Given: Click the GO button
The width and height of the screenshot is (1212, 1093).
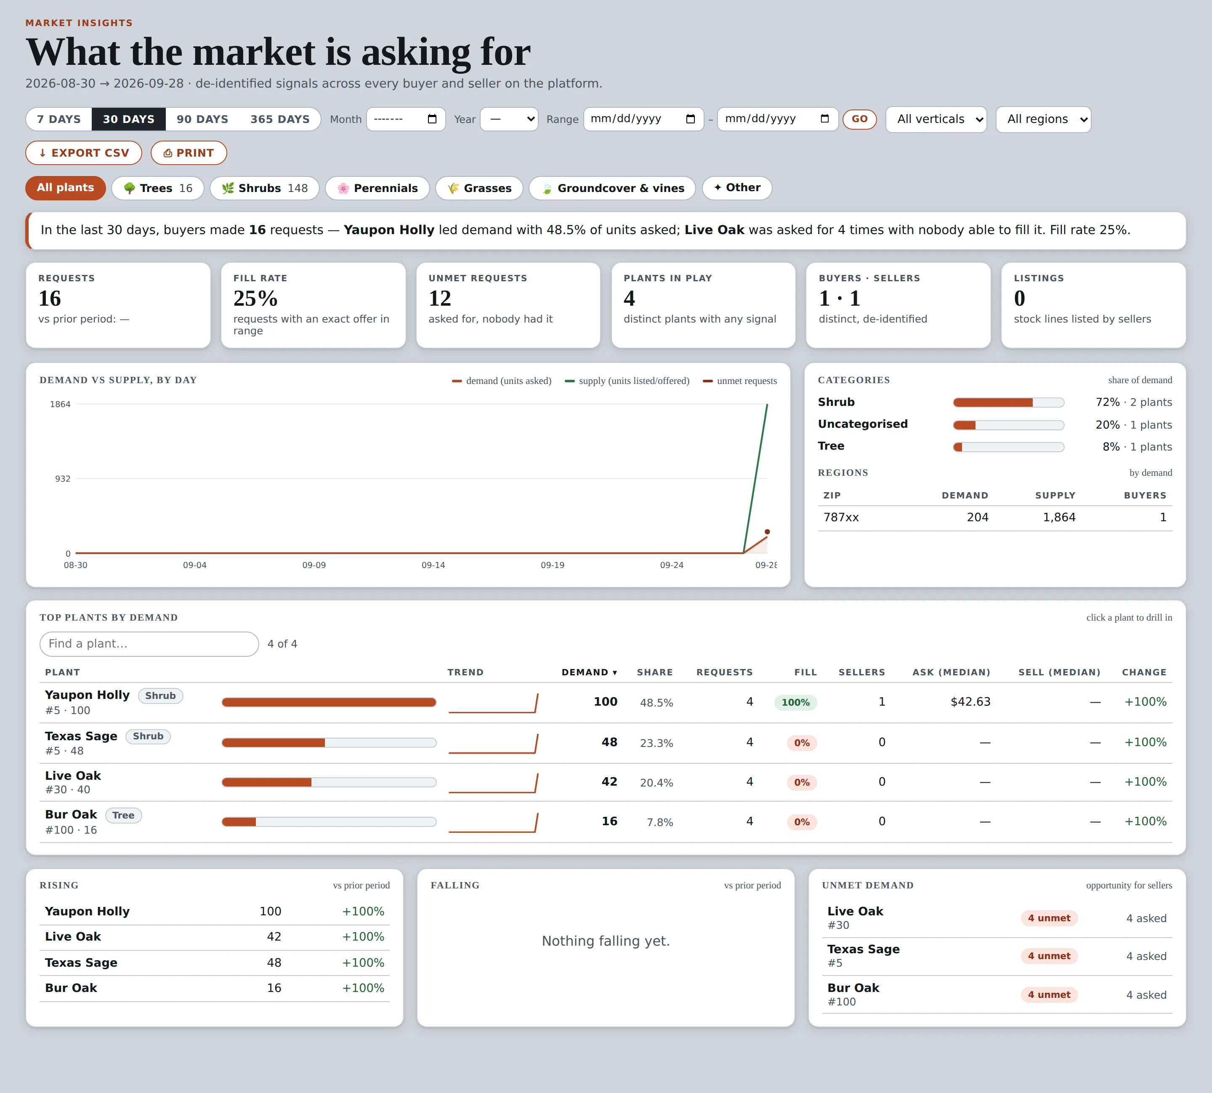Looking at the screenshot, I should 860,119.
